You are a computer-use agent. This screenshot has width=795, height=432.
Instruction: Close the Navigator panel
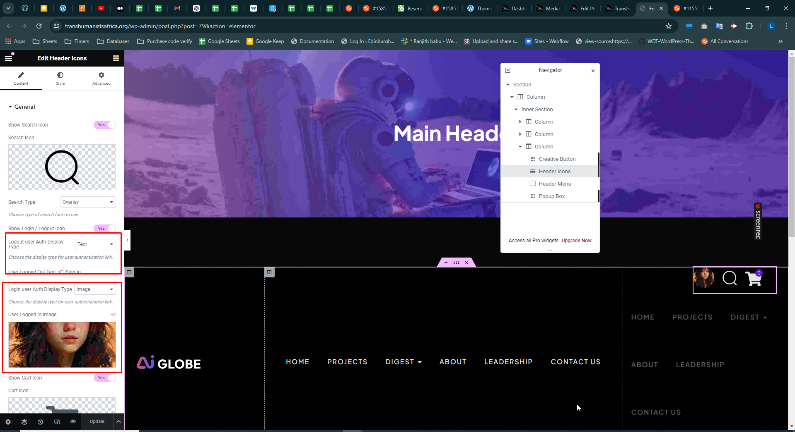(x=593, y=71)
